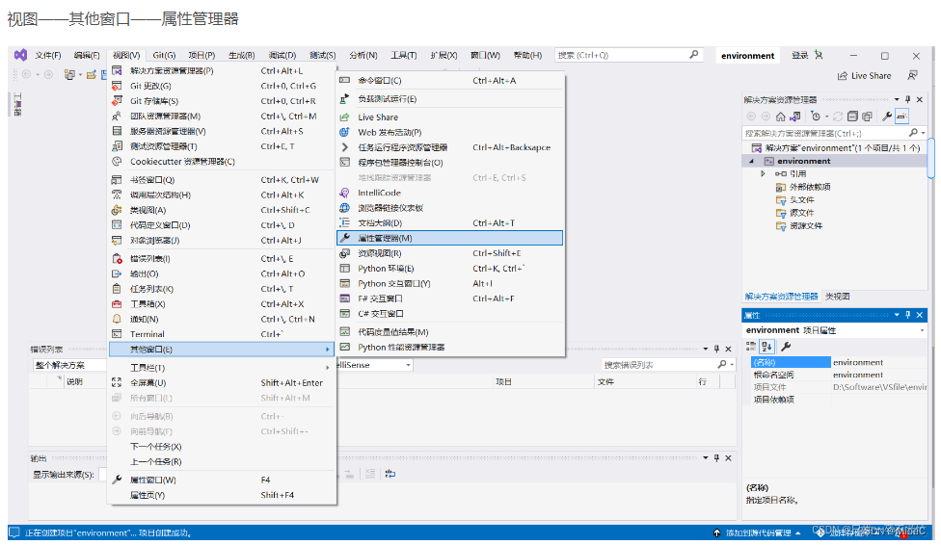Click the magnifier icon in Solution Explorer search
This screenshot has height=545, width=941.
[x=913, y=133]
